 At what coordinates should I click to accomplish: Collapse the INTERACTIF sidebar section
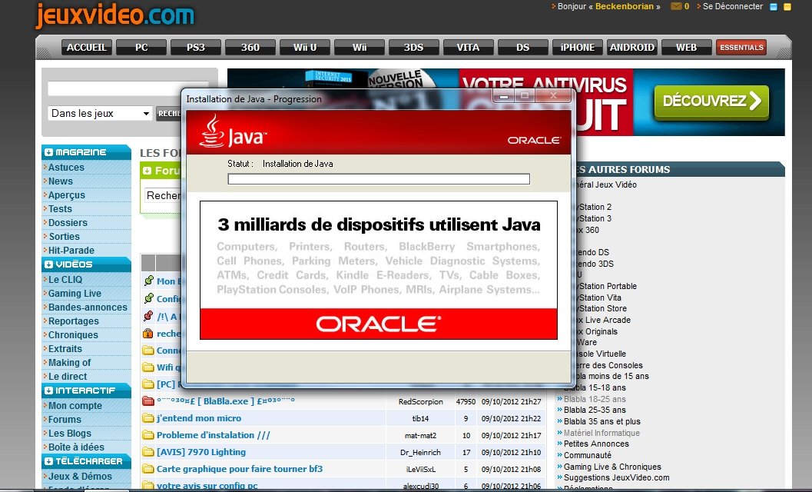(x=49, y=391)
